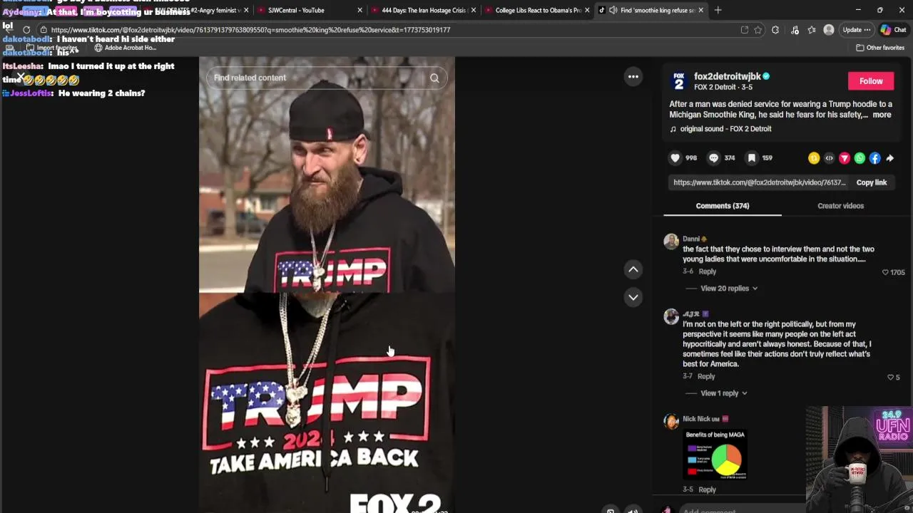Add this page to favorites star
The image size is (913, 513).
point(758,30)
